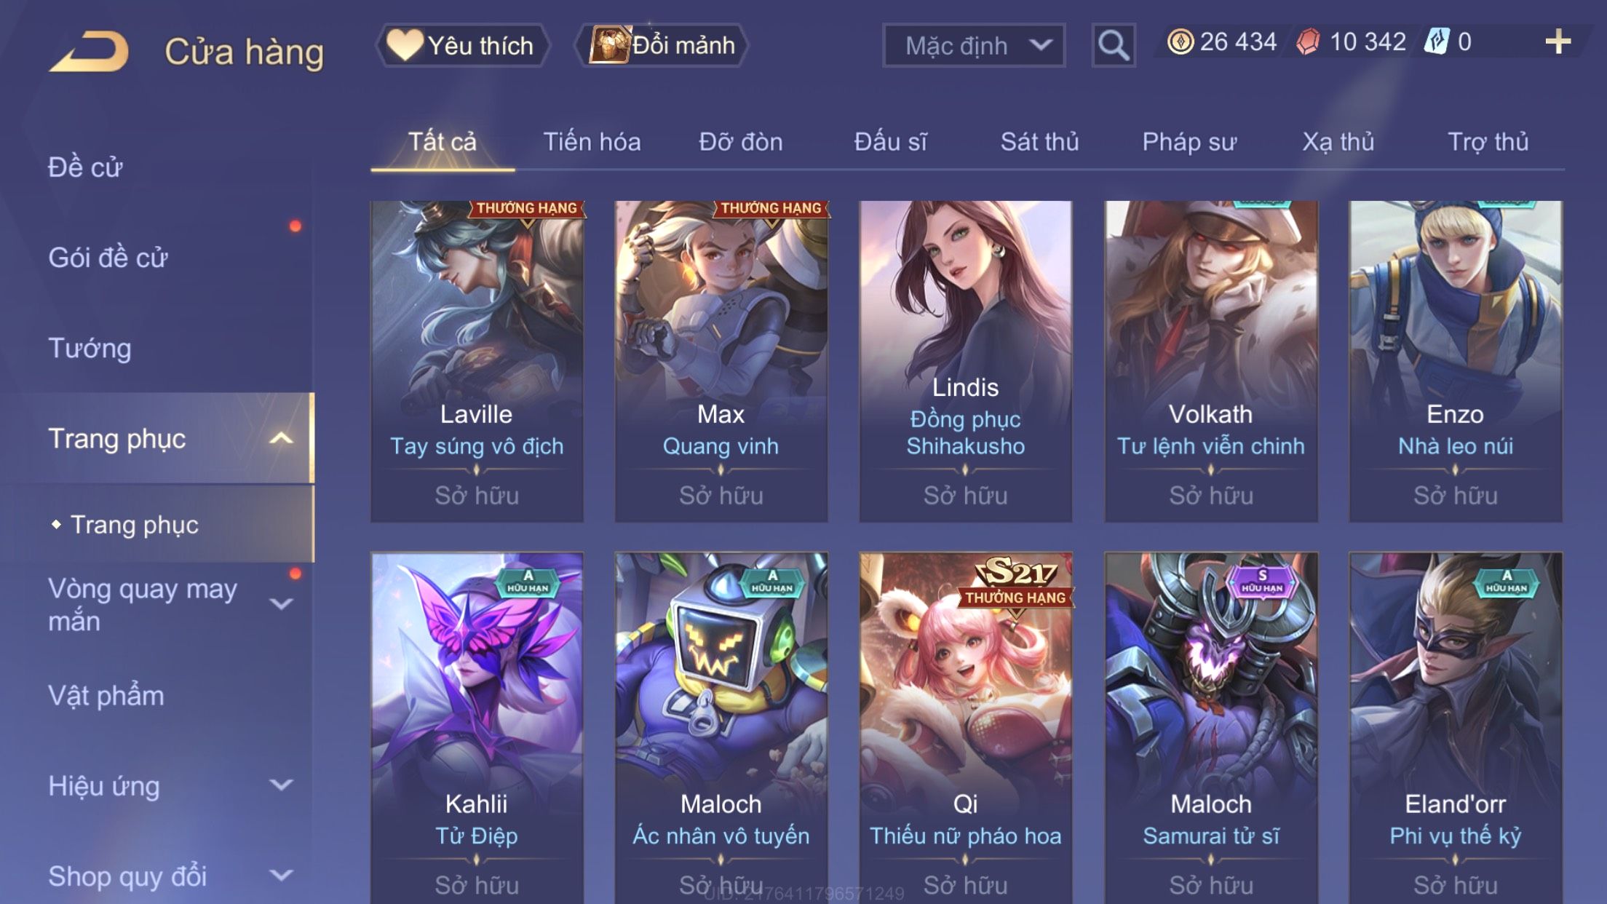Open the search magnifier icon

pyautogui.click(x=1113, y=45)
